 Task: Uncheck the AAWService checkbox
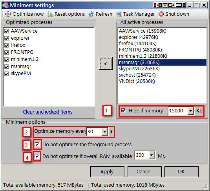[x=6, y=31]
